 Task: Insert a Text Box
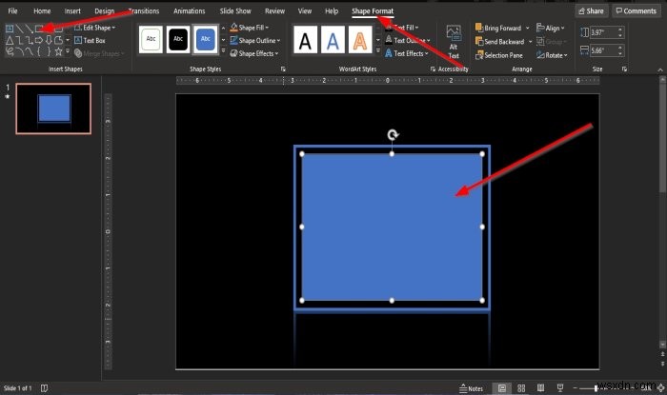coord(90,40)
